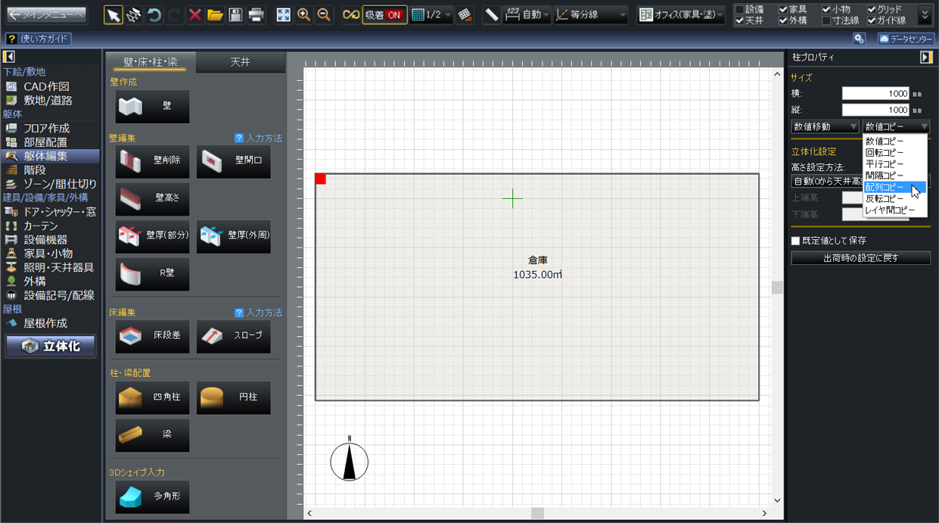
Task: Click the 立体化 button
Action: click(x=51, y=346)
